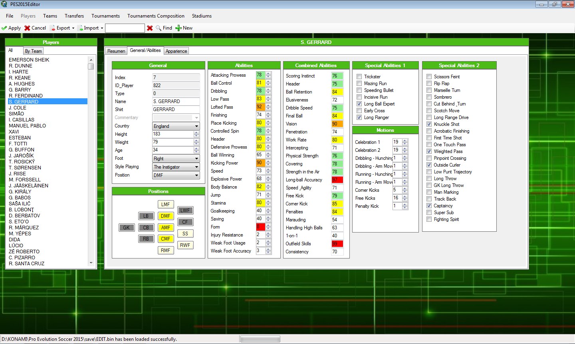Click the PES2015Editor title bar logo icon

(4, 4)
